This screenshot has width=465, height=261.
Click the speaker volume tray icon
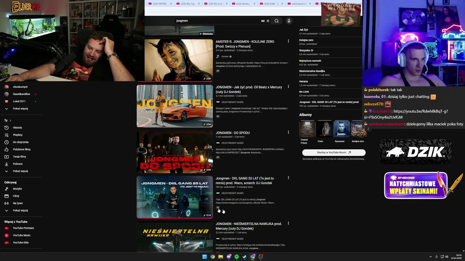[x=447, y=257]
